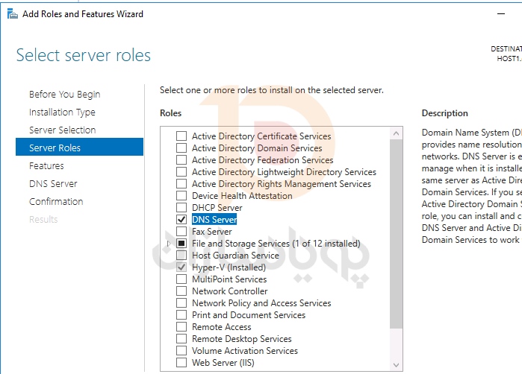Minimize the Add Roles wizard window
Viewport: 522px width, 374px height.
point(498,13)
